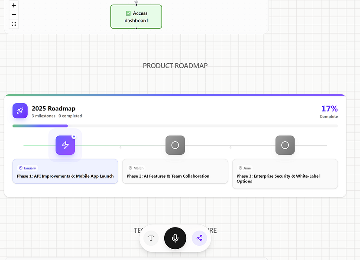This screenshot has width=360, height=260.
Task: Click the January date badge on Phase 1
Action: coord(27,168)
